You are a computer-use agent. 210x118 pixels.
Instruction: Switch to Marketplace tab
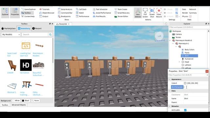(x=9, y=29)
